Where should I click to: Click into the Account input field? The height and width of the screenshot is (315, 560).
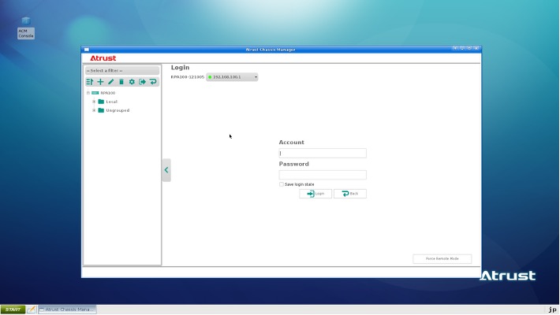(x=323, y=154)
